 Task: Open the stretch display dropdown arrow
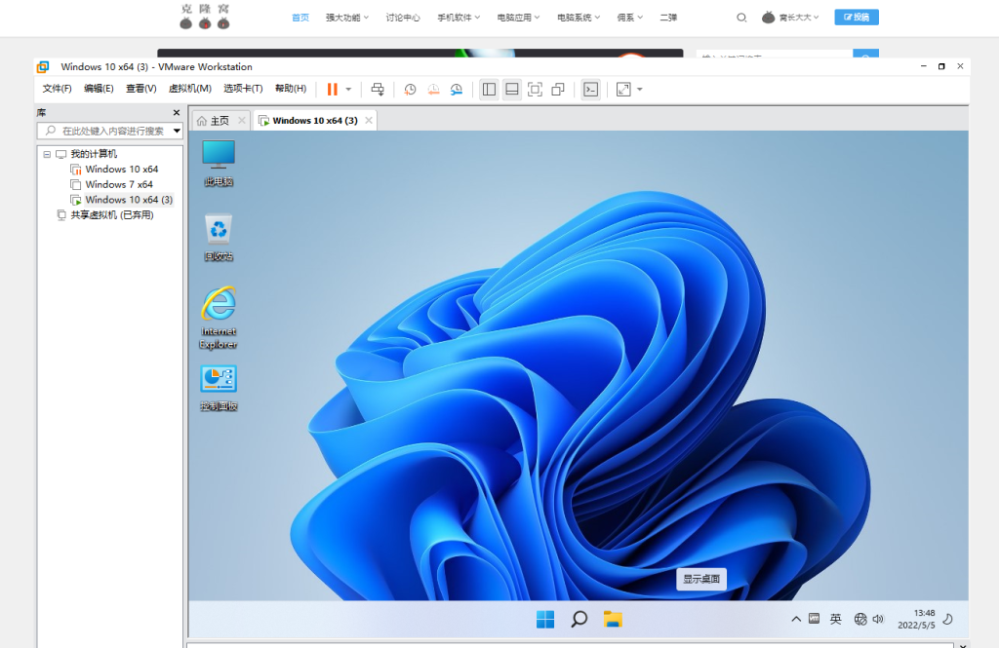pyautogui.click(x=640, y=89)
